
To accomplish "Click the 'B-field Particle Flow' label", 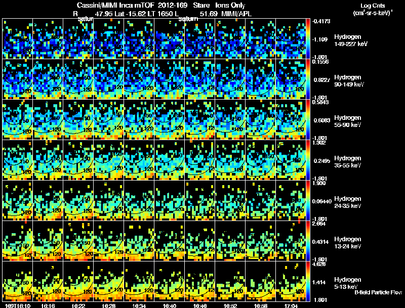I will (378, 292).
